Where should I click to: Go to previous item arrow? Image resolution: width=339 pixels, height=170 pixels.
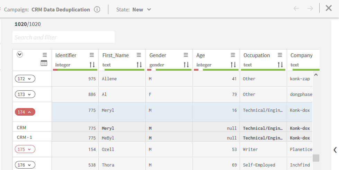(296, 9)
